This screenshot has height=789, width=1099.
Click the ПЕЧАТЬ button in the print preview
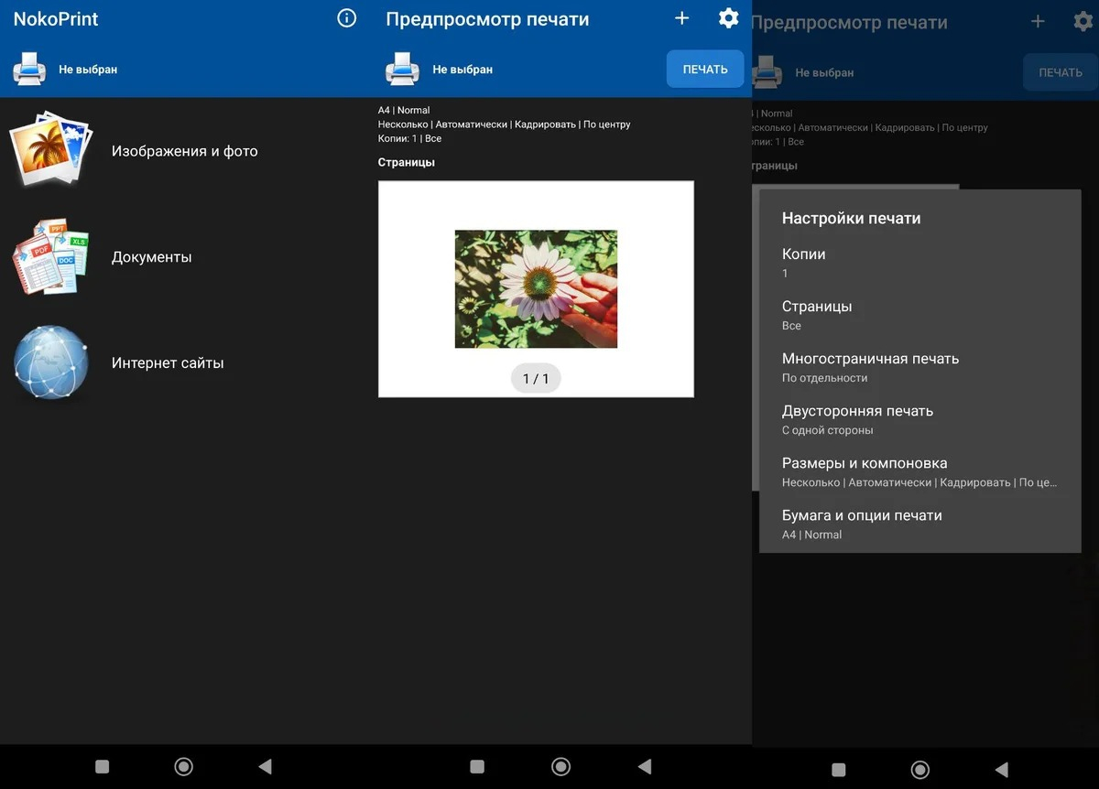click(x=705, y=69)
